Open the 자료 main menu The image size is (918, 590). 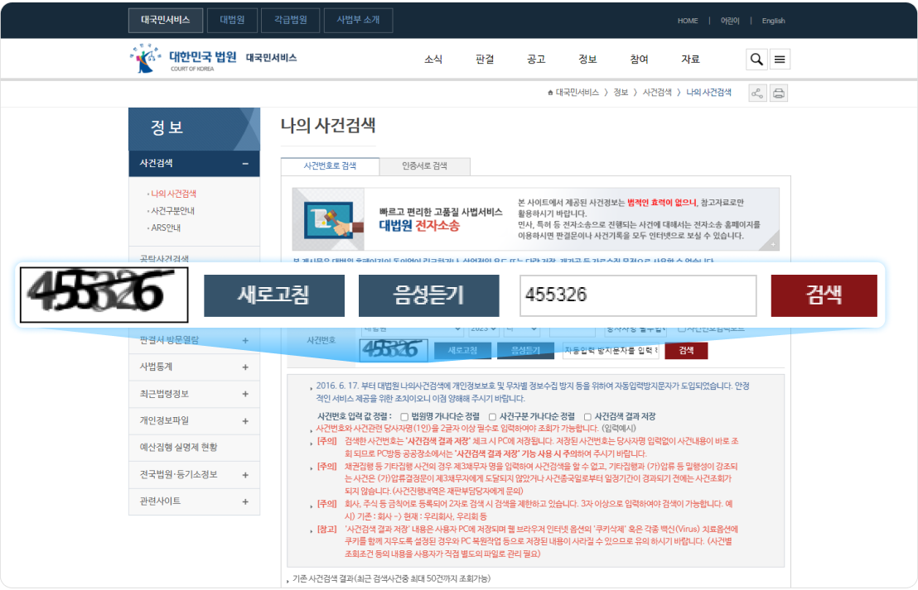691,59
